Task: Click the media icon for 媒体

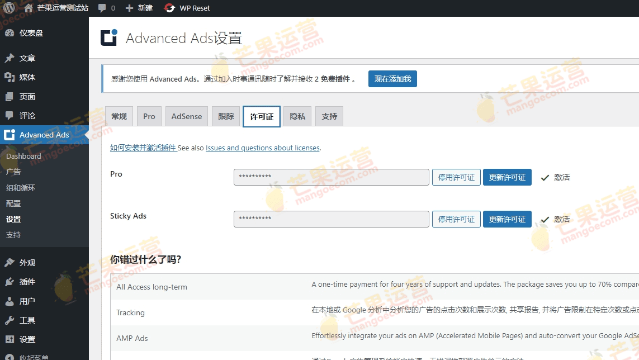Action: point(10,77)
